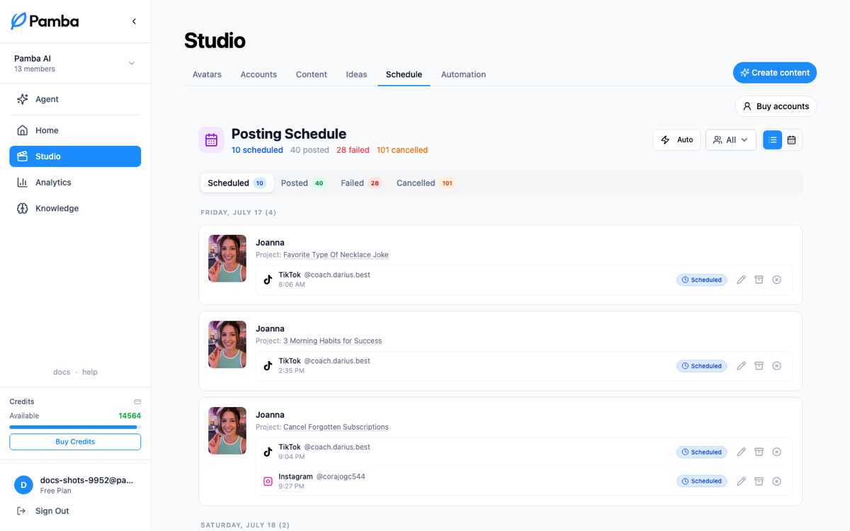Click the Posting Schedule calendar icon
The height and width of the screenshot is (531, 850).
click(x=211, y=140)
